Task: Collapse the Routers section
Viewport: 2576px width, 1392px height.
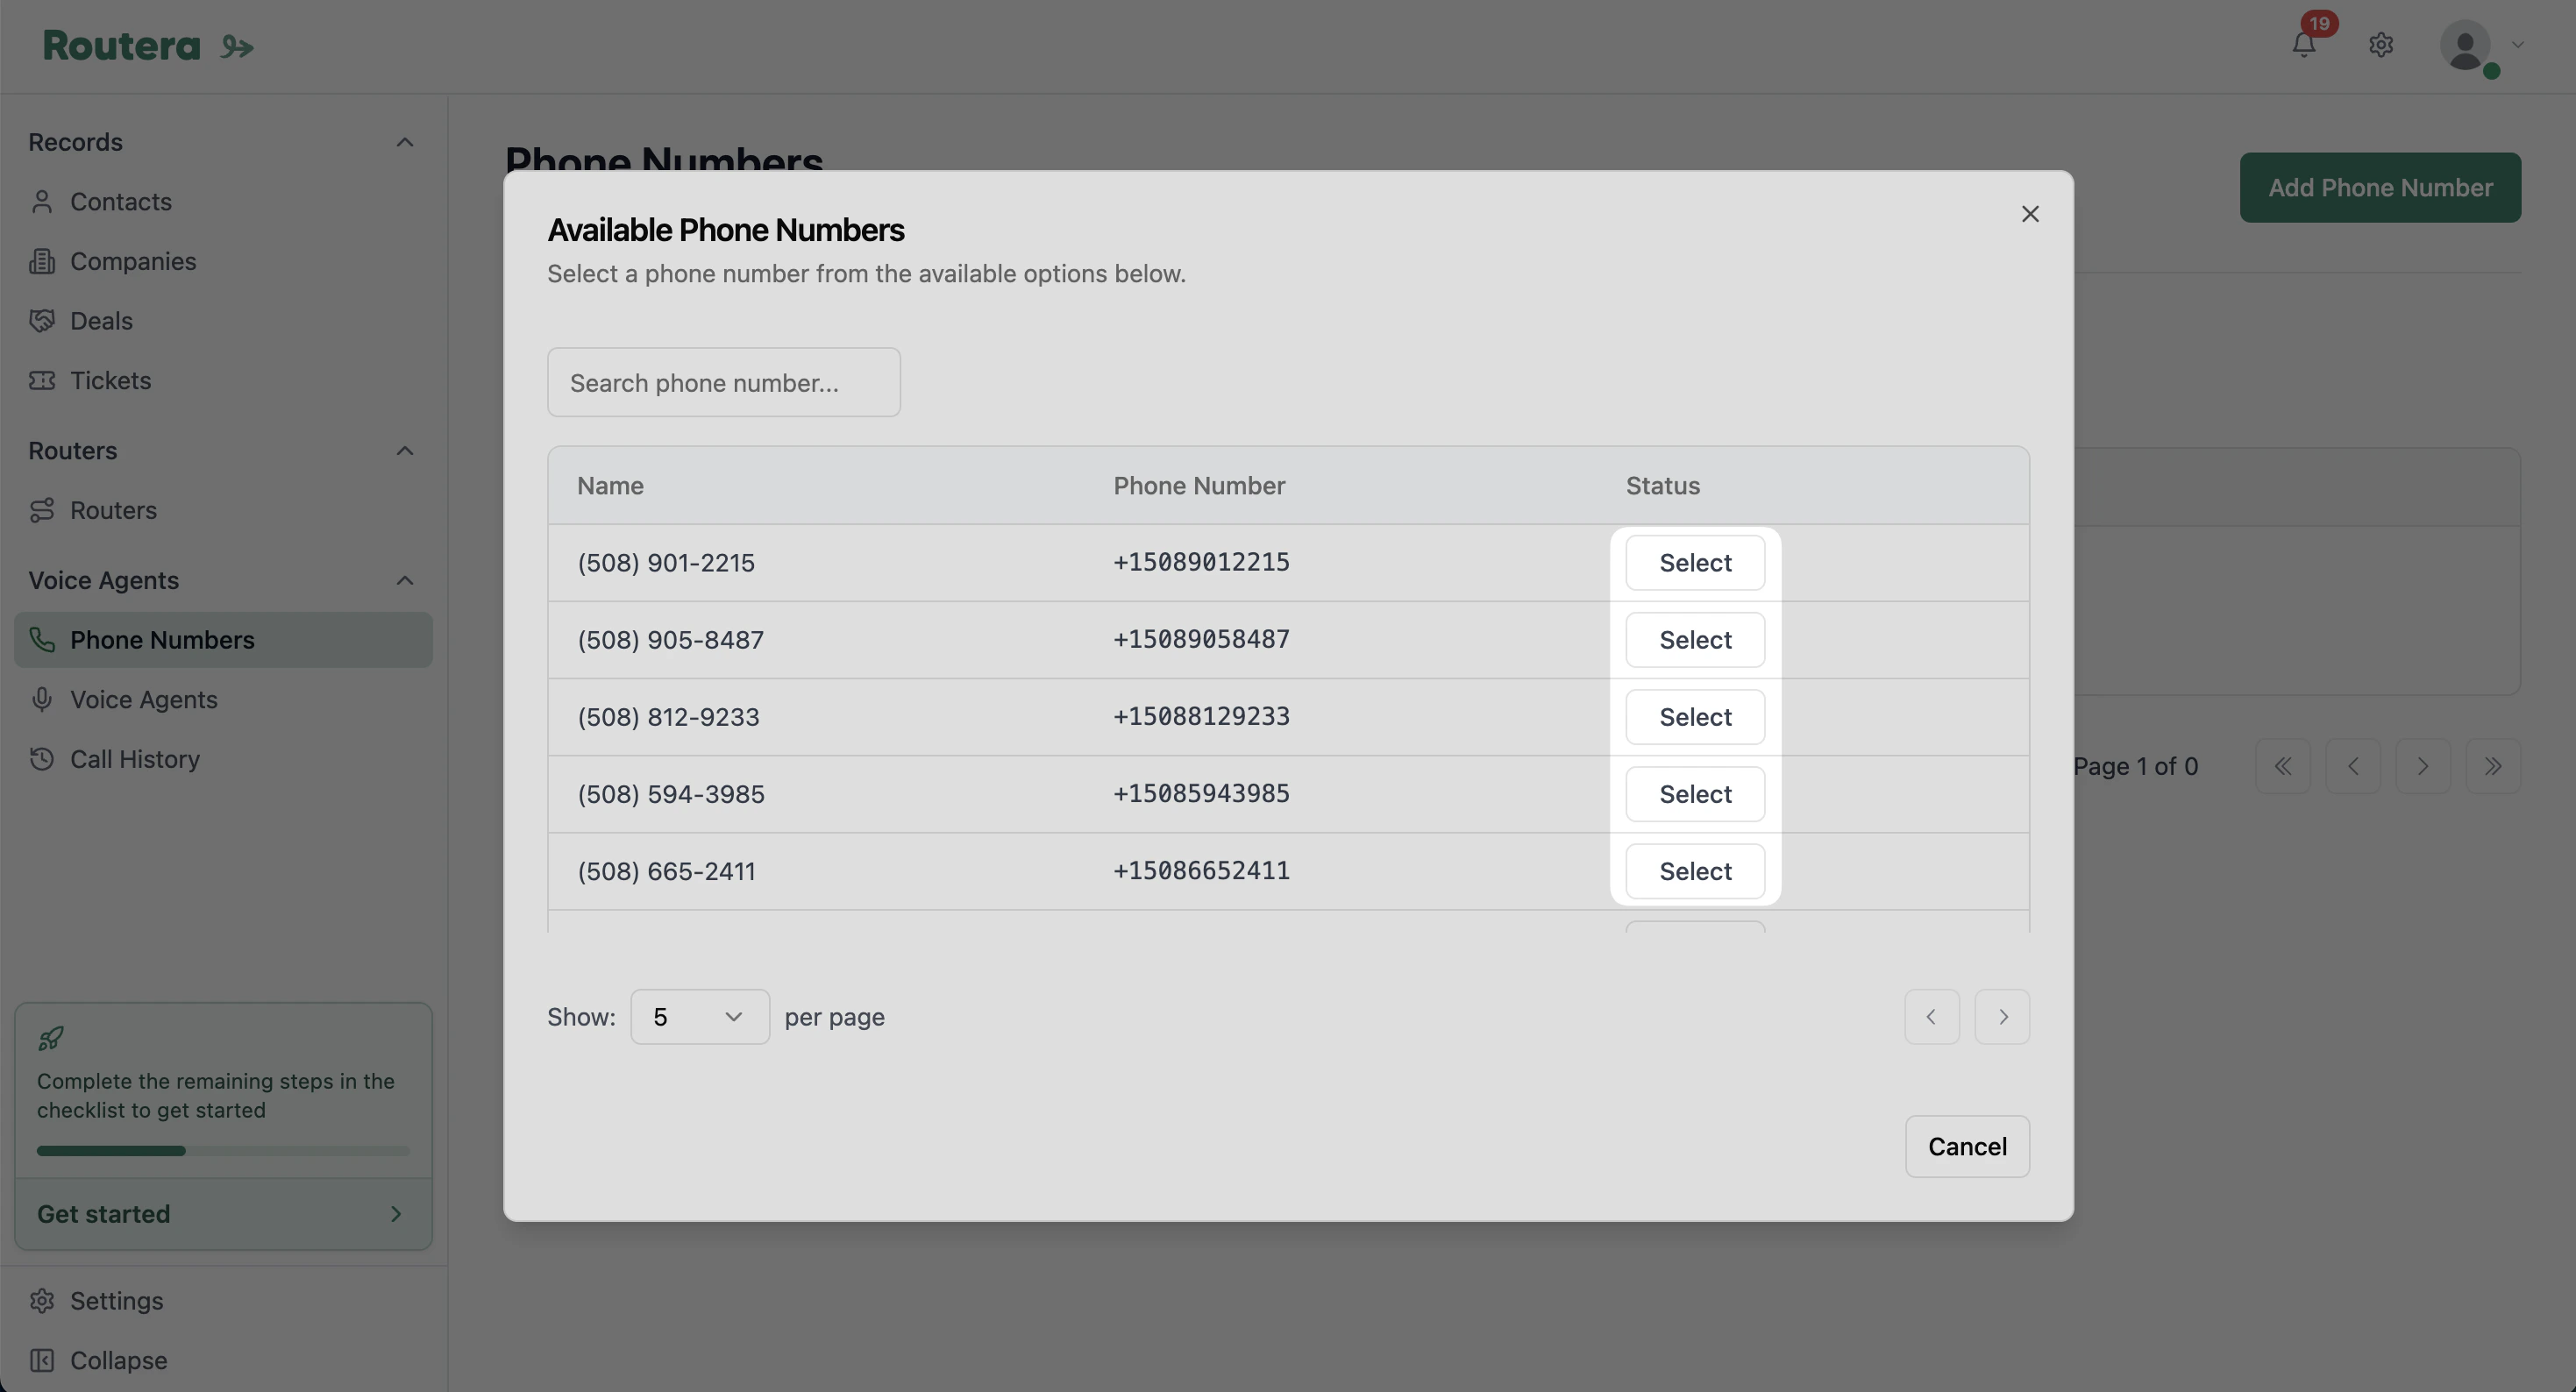Action: point(405,451)
